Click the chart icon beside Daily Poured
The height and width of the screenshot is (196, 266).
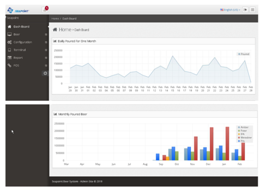pyautogui.click(x=55, y=41)
